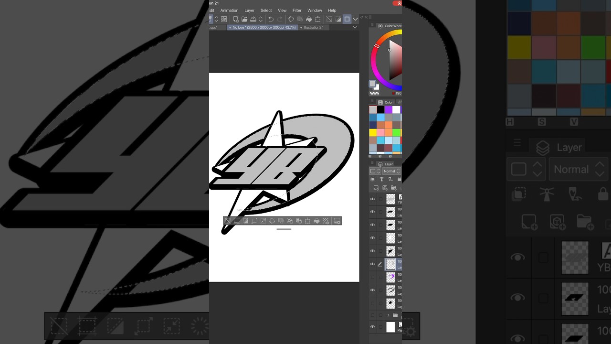Select the transparent color indicator
The width and height of the screenshot is (611, 344).
(x=374, y=93)
